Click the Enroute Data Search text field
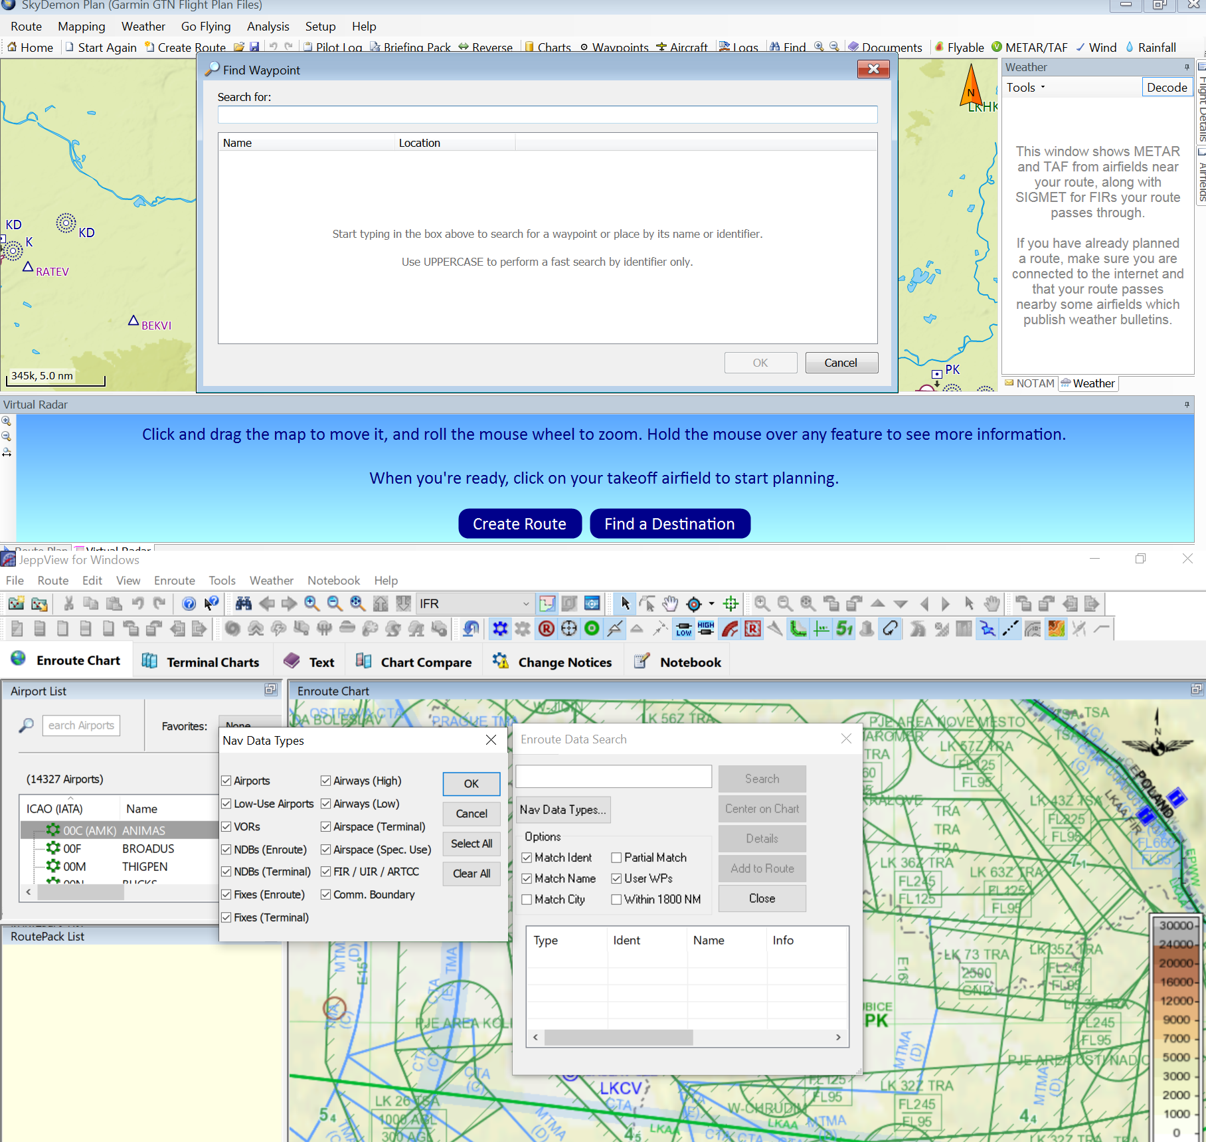 pyautogui.click(x=614, y=776)
